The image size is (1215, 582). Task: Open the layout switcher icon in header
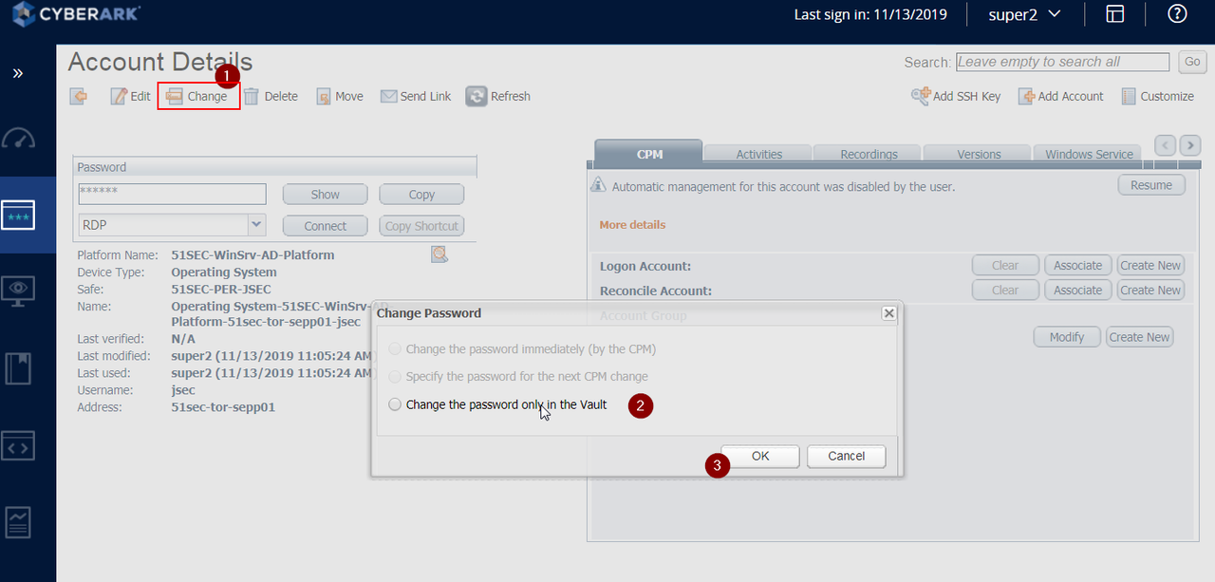(x=1115, y=13)
